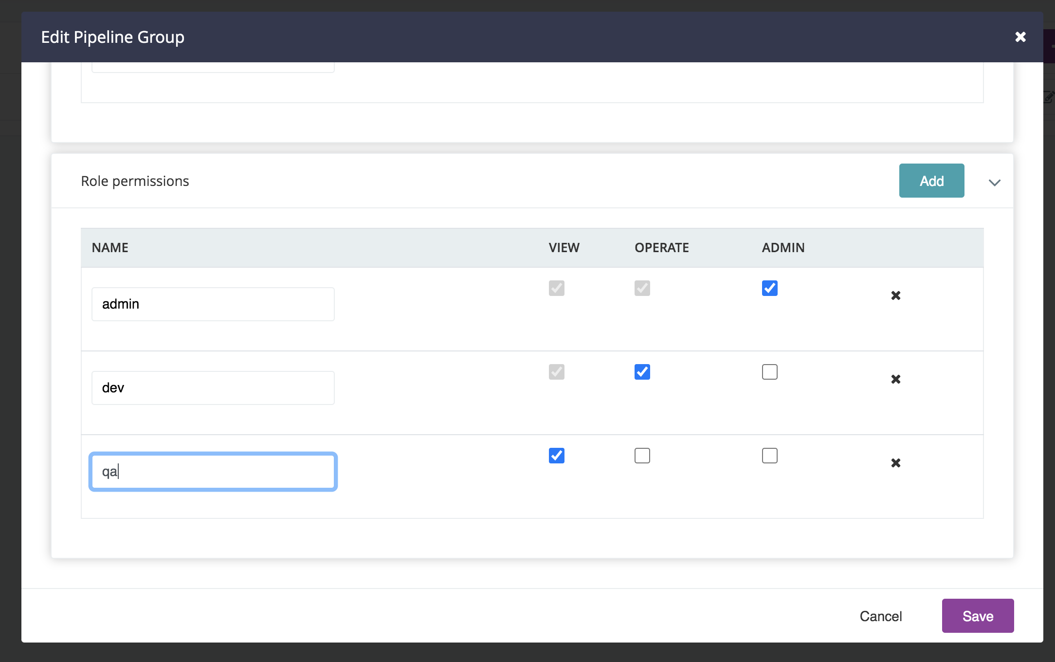Uncheck View permission for qa role
1055x662 pixels.
(557, 456)
